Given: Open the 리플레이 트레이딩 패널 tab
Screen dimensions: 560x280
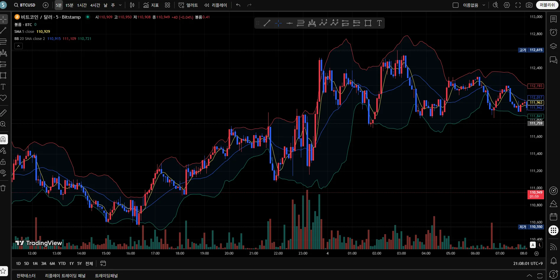Looking at the screenshot, I should [x=65, y=276].
